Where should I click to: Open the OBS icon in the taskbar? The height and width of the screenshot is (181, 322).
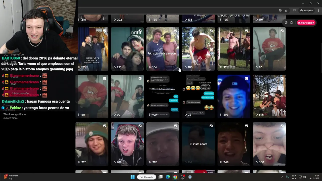[183, 177]
